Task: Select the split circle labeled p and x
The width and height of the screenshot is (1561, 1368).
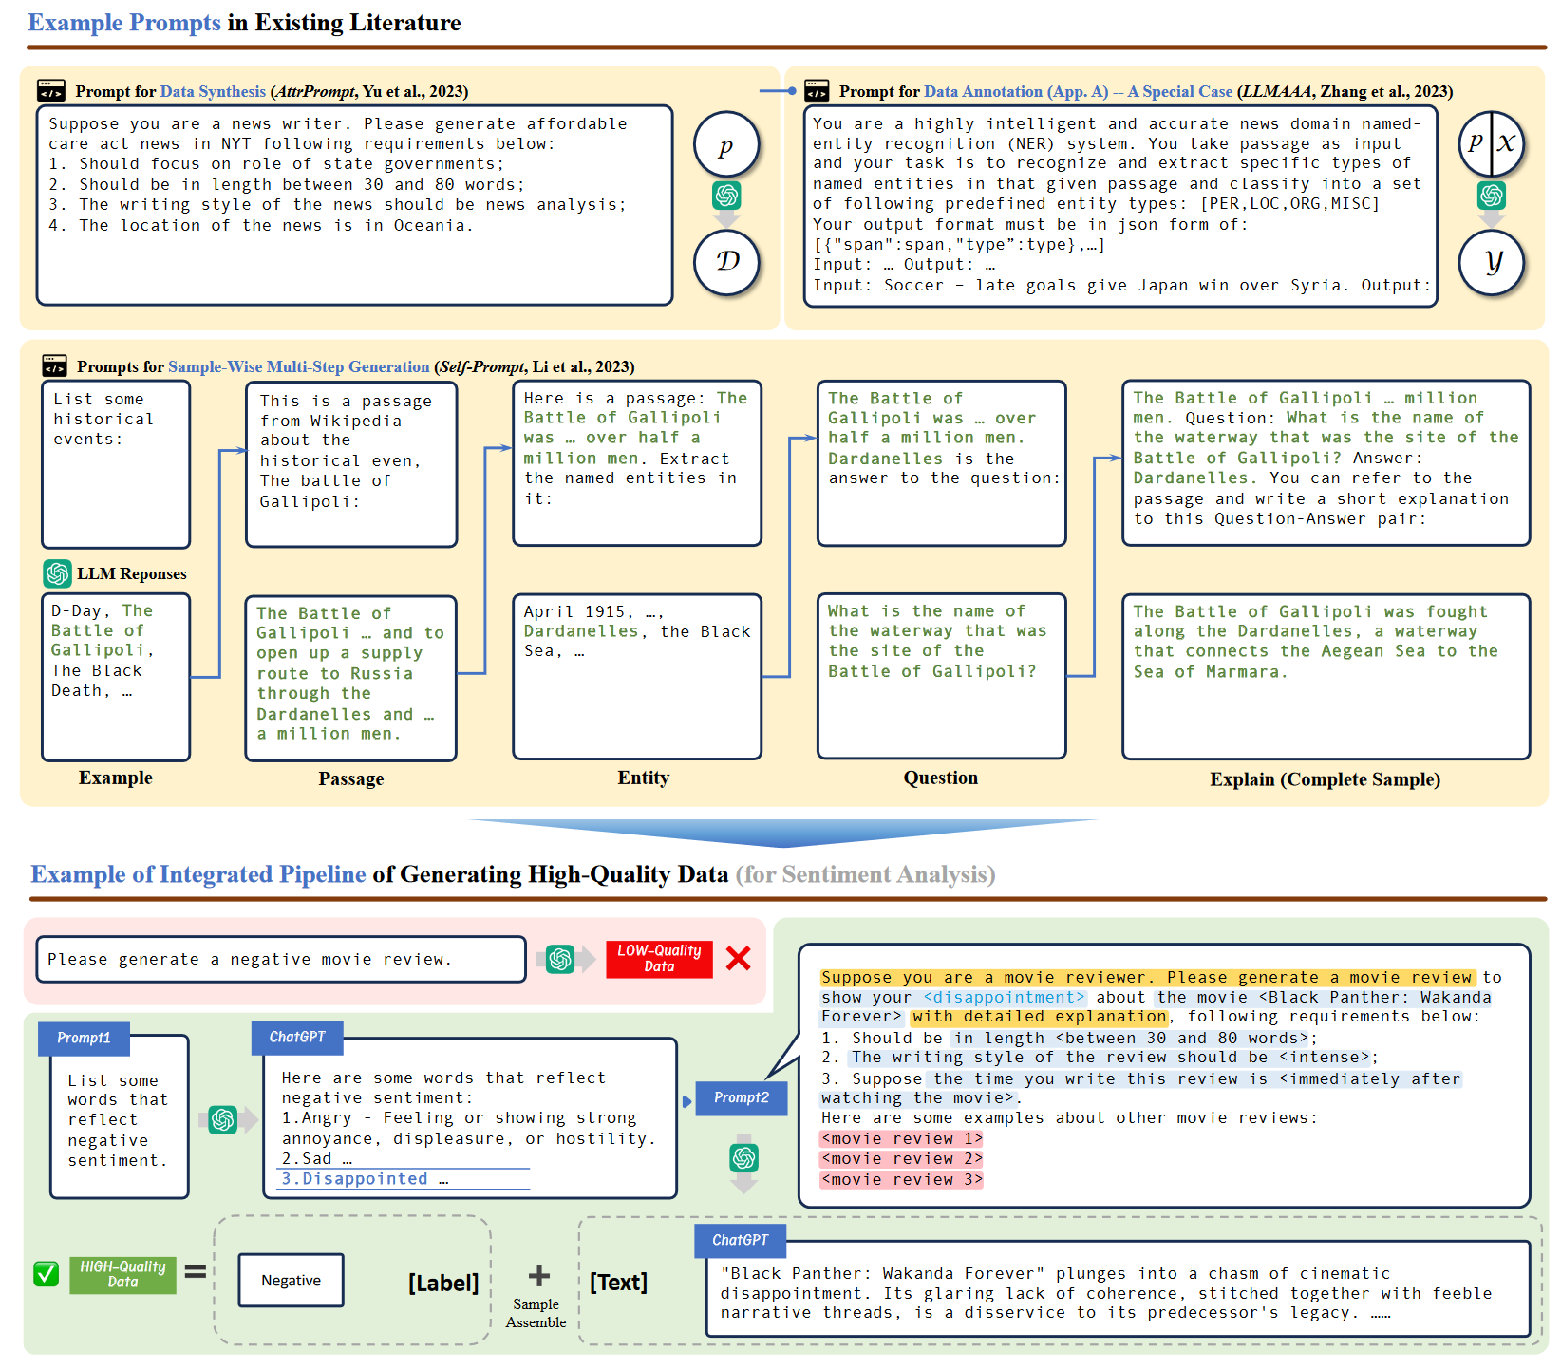Action: (1492, 144)
